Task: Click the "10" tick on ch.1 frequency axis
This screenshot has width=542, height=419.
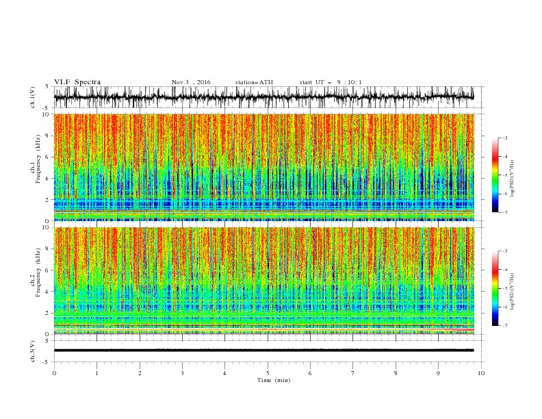Action: point(46,114)
